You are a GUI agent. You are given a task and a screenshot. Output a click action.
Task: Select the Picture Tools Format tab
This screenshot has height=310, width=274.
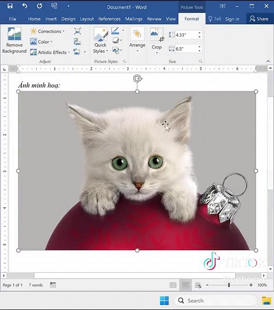(x=191, y=19)
